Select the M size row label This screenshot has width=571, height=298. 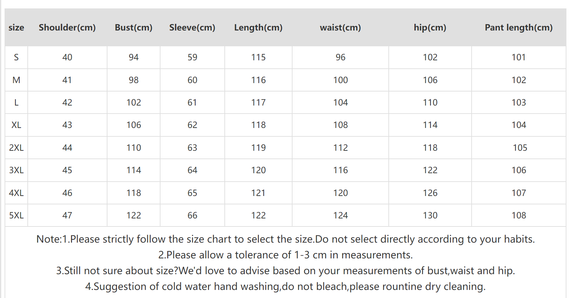click(x=16, y=80)
